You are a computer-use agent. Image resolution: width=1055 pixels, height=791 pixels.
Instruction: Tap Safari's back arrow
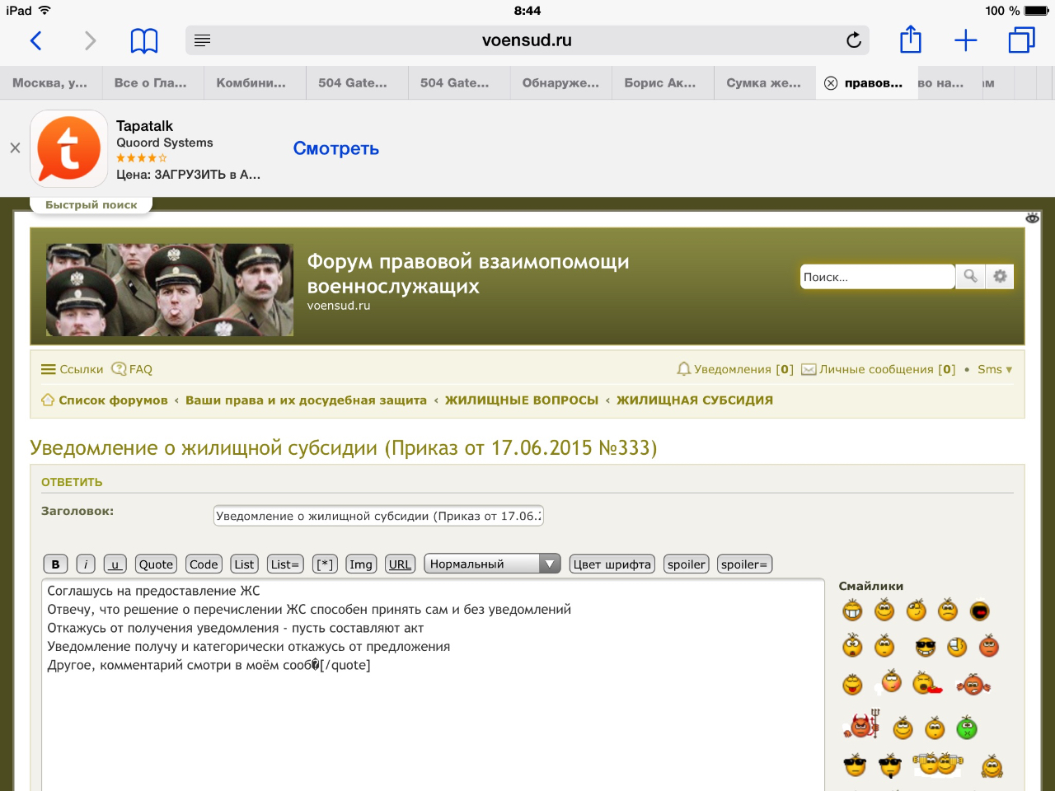click(x=36, y=40)
